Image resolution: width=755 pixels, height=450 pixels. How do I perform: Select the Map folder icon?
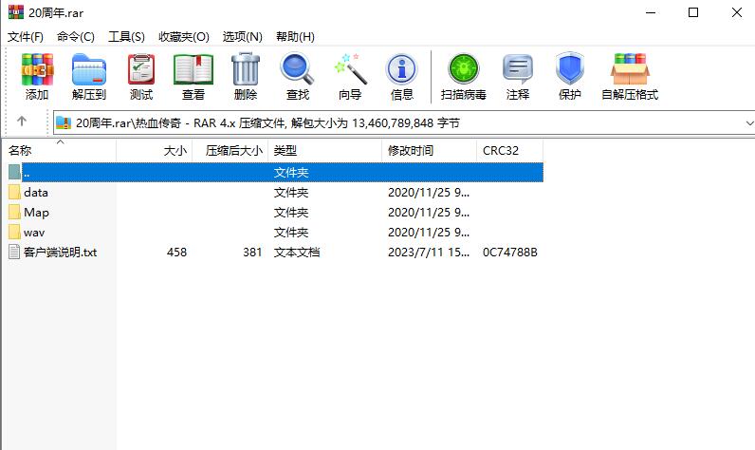point(14,212)
